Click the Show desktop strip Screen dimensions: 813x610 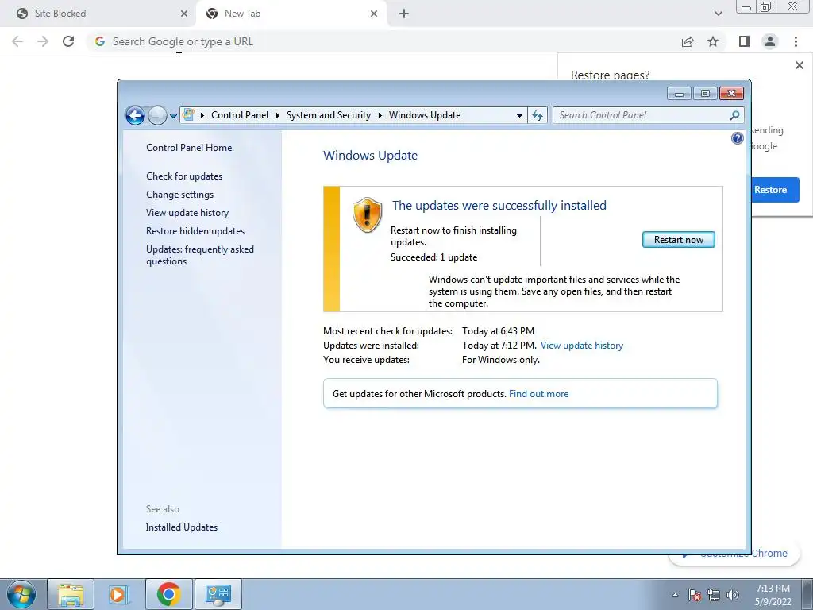point(807,594)
